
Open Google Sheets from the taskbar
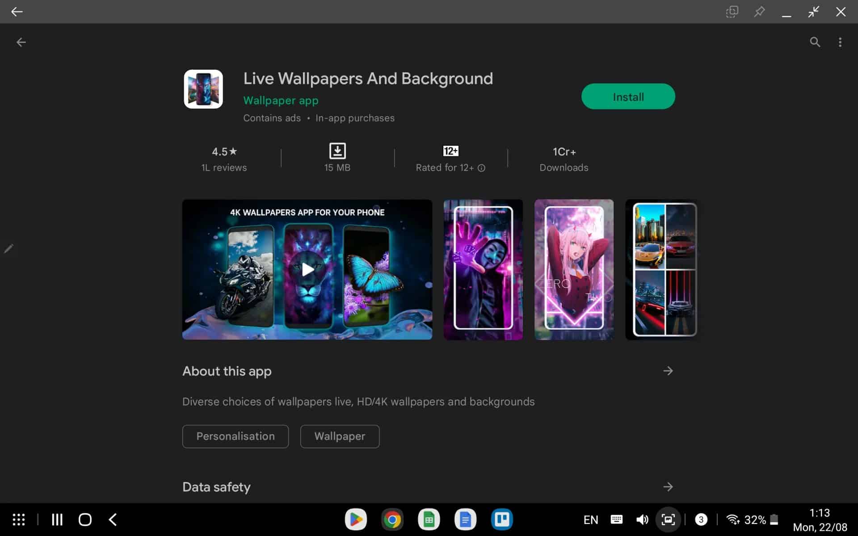(x=429, y=519)
